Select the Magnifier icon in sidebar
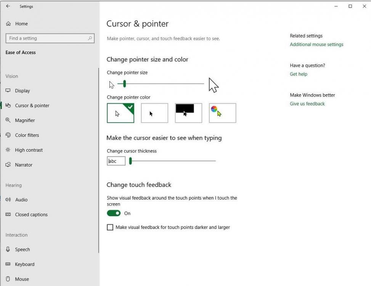This screenshot has width=371, height=286. (8, 121)
